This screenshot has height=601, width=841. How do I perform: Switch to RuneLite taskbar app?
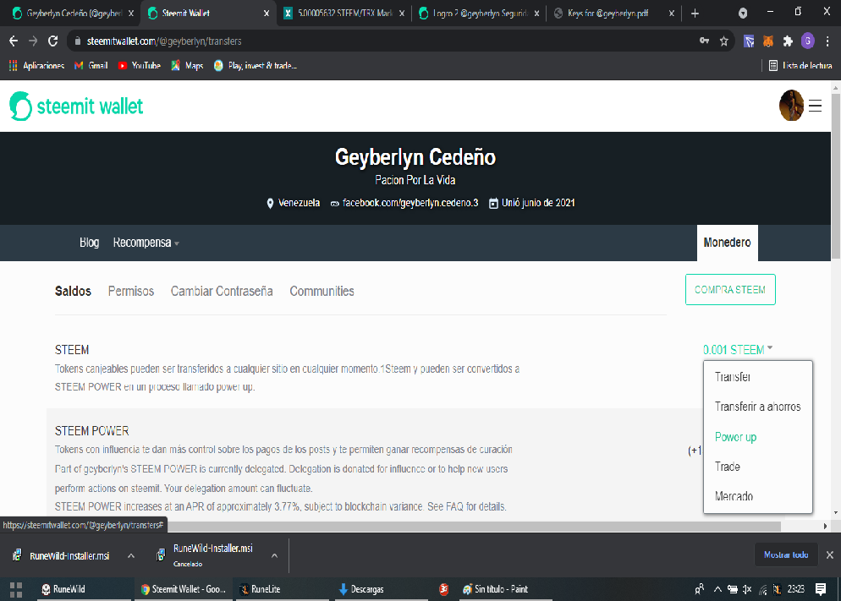pos(282,589)
